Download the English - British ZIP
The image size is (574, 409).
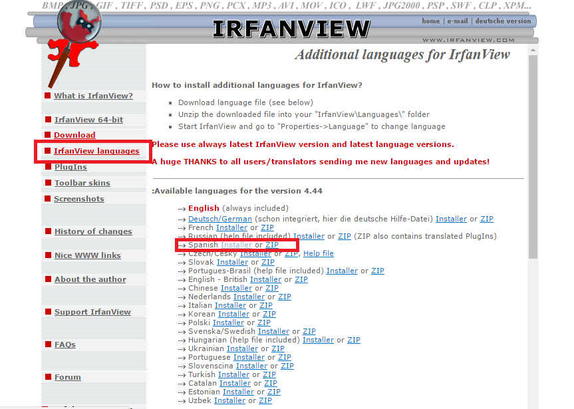point(301,280)
